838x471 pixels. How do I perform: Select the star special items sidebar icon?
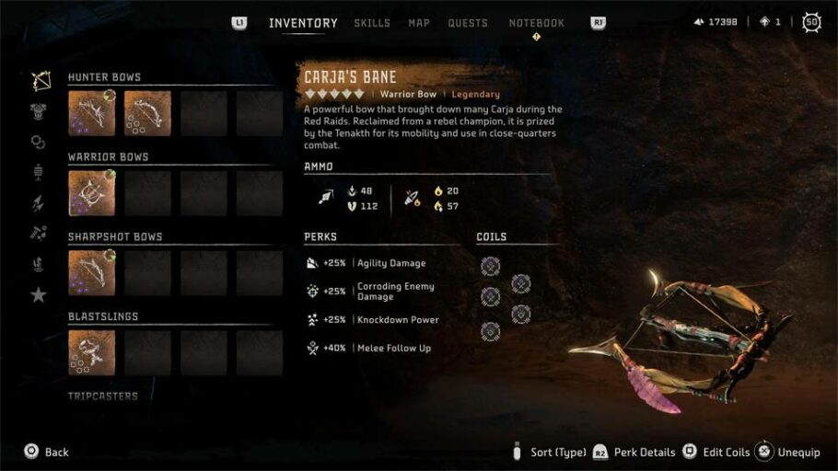coord(39,294)
